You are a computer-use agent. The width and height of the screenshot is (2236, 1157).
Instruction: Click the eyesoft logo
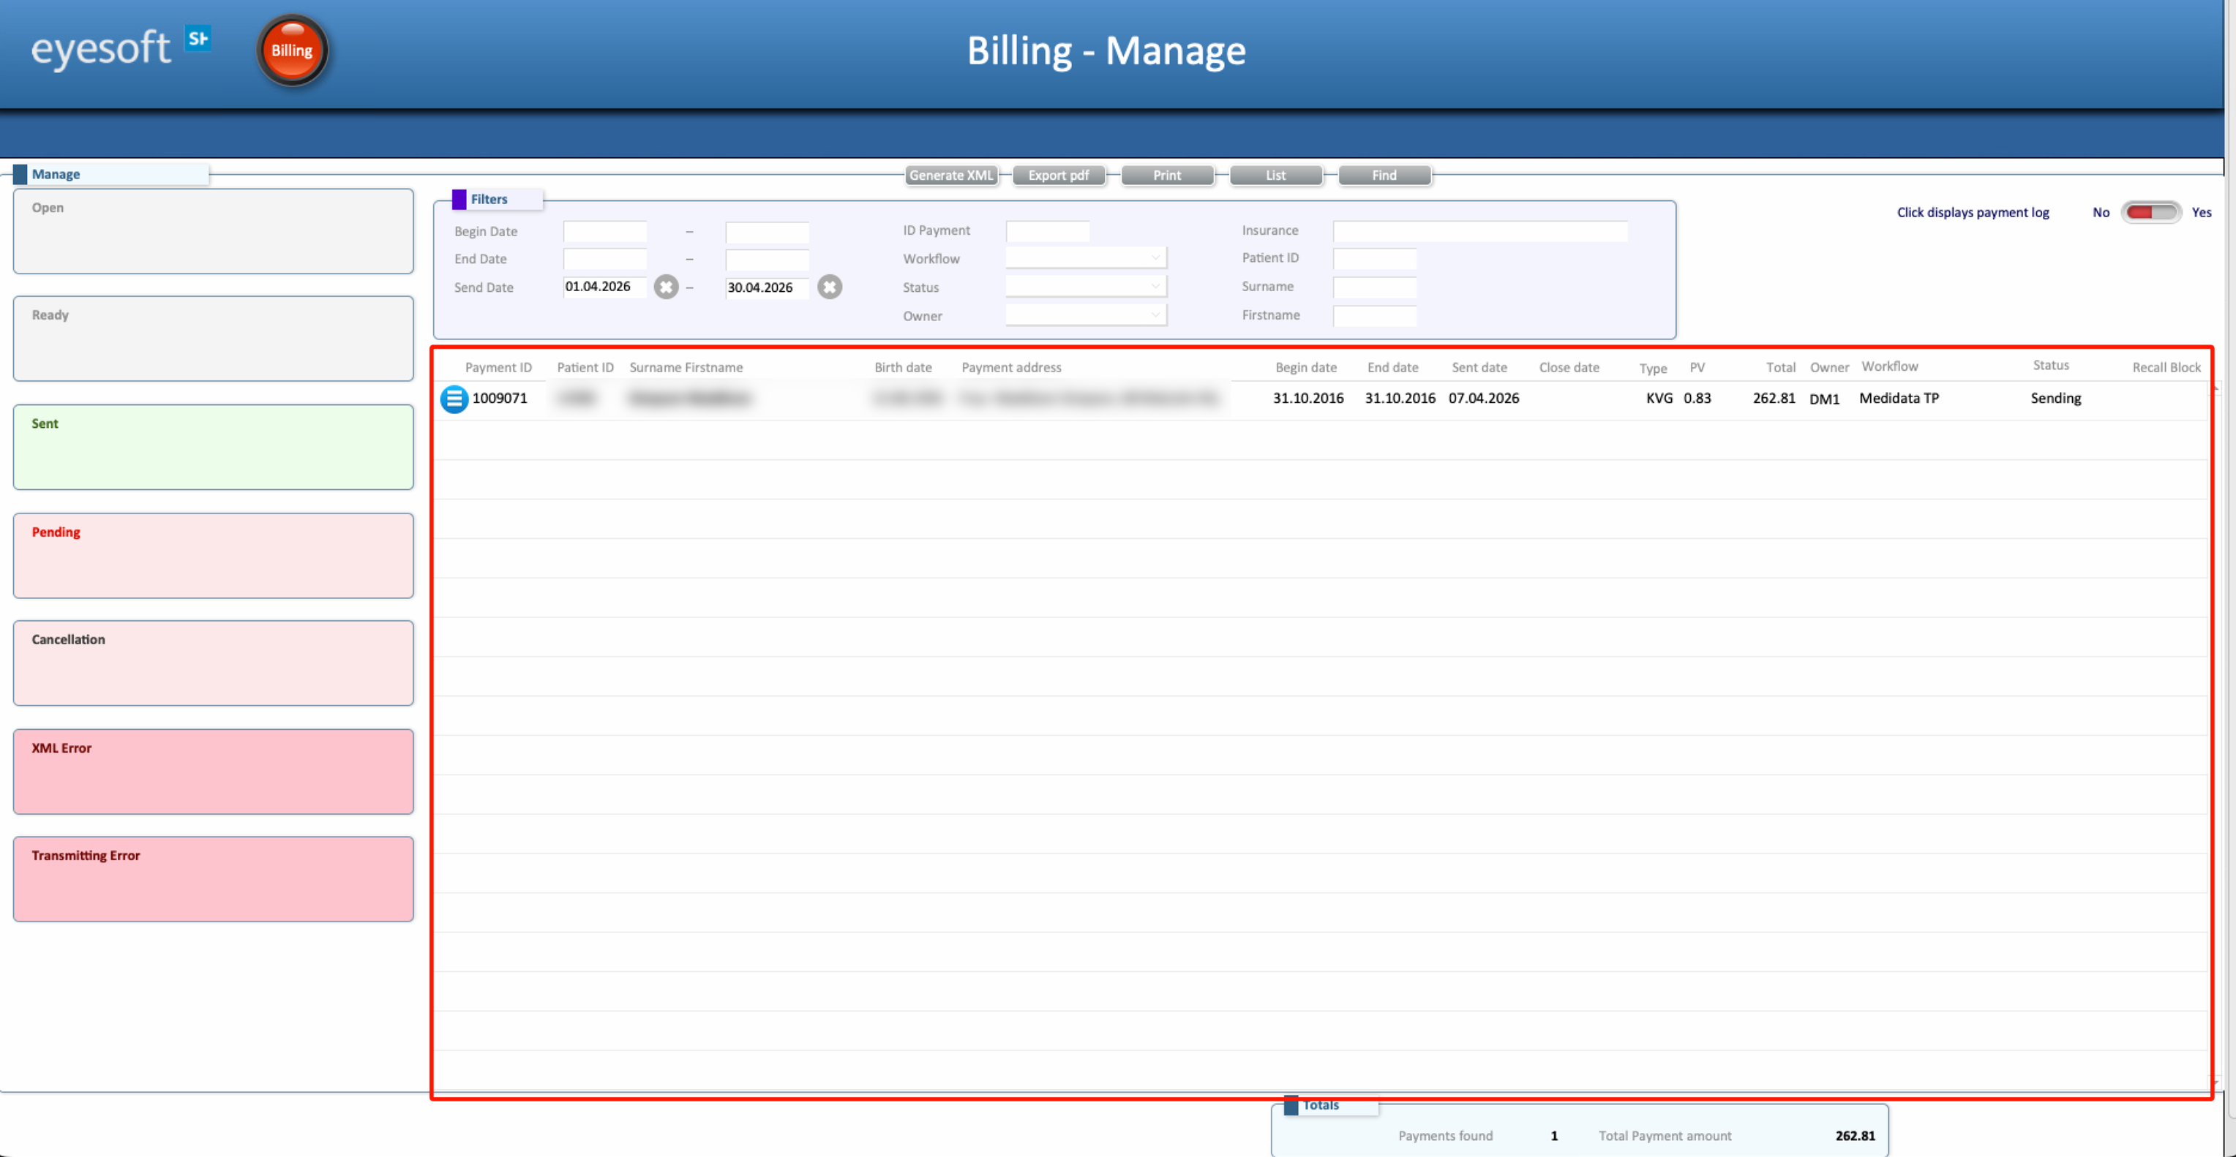coord(101,48)
